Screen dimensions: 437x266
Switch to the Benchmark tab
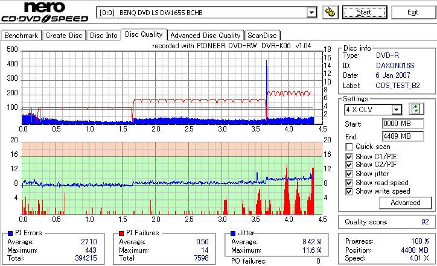coord(21,36)
